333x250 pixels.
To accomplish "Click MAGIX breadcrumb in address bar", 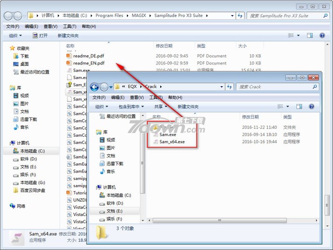I will coord(139,16).
